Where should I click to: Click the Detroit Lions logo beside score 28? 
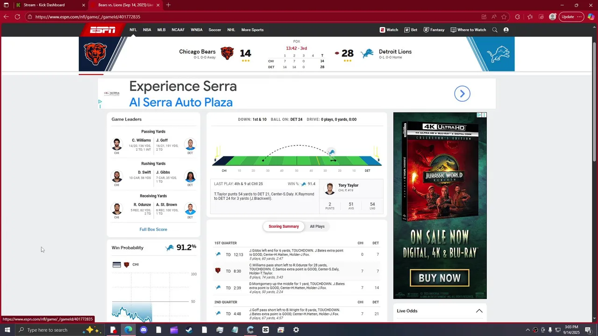tap(368, 53)
